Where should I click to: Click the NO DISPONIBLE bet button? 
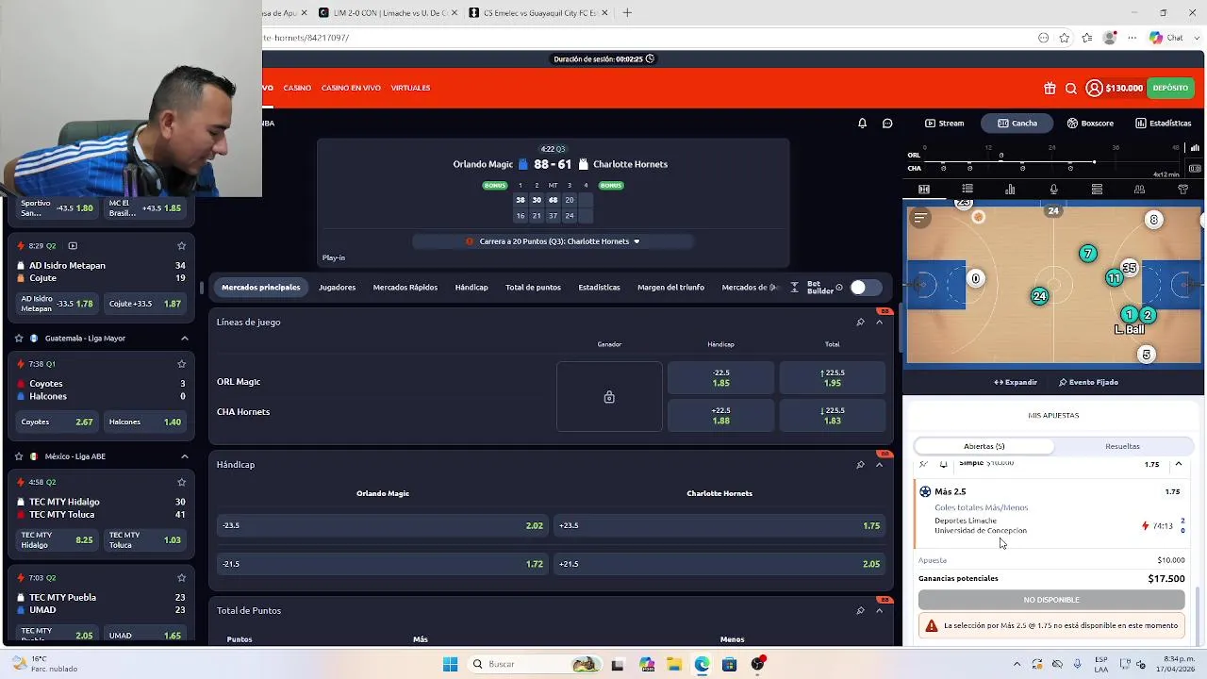coord(1051,600)
